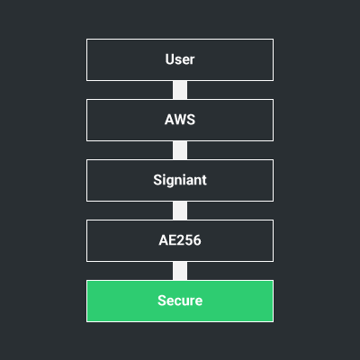The height and width of the screenshot is (360, 360).
Task: Select the AWS box
Action: click(x=180, y=120)
